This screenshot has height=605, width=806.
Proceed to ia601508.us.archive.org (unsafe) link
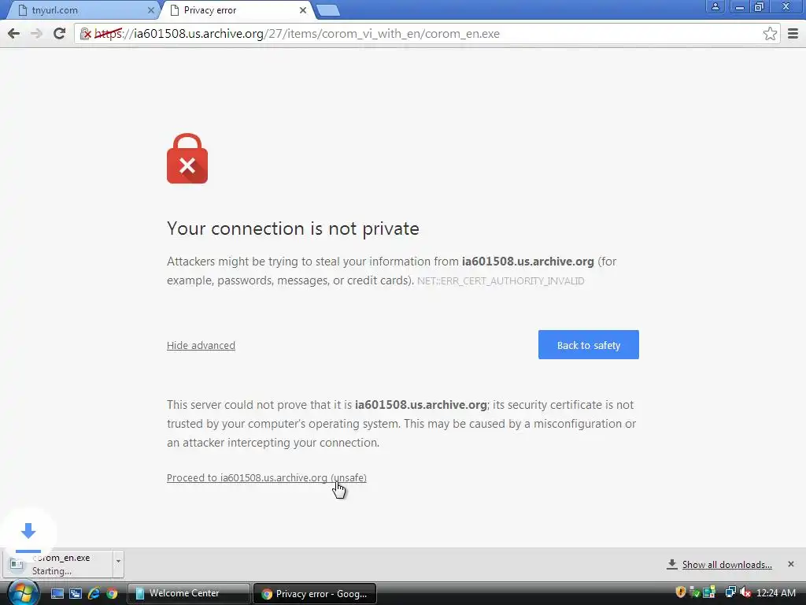(x=267, y=478)
